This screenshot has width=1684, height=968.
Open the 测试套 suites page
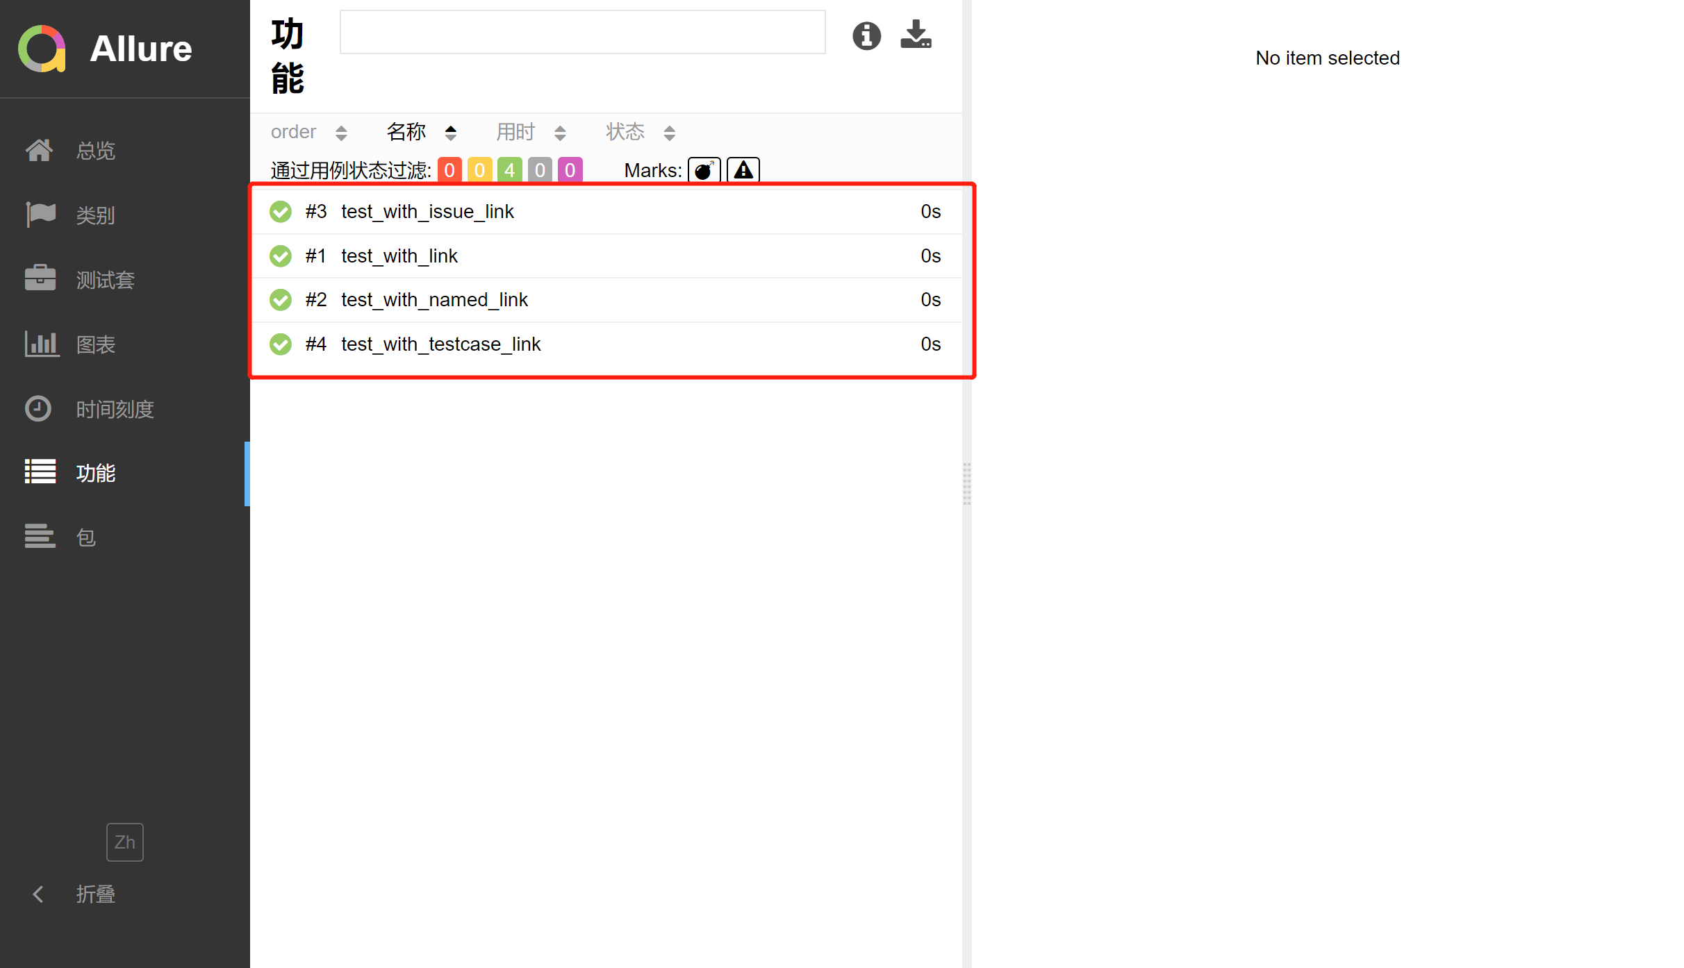click(105, 279)
